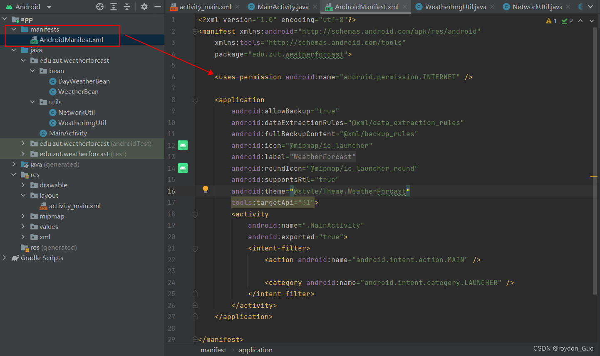Go to next highlighted error arrow
Screen dimensions: 600x356
click(592, 21)
